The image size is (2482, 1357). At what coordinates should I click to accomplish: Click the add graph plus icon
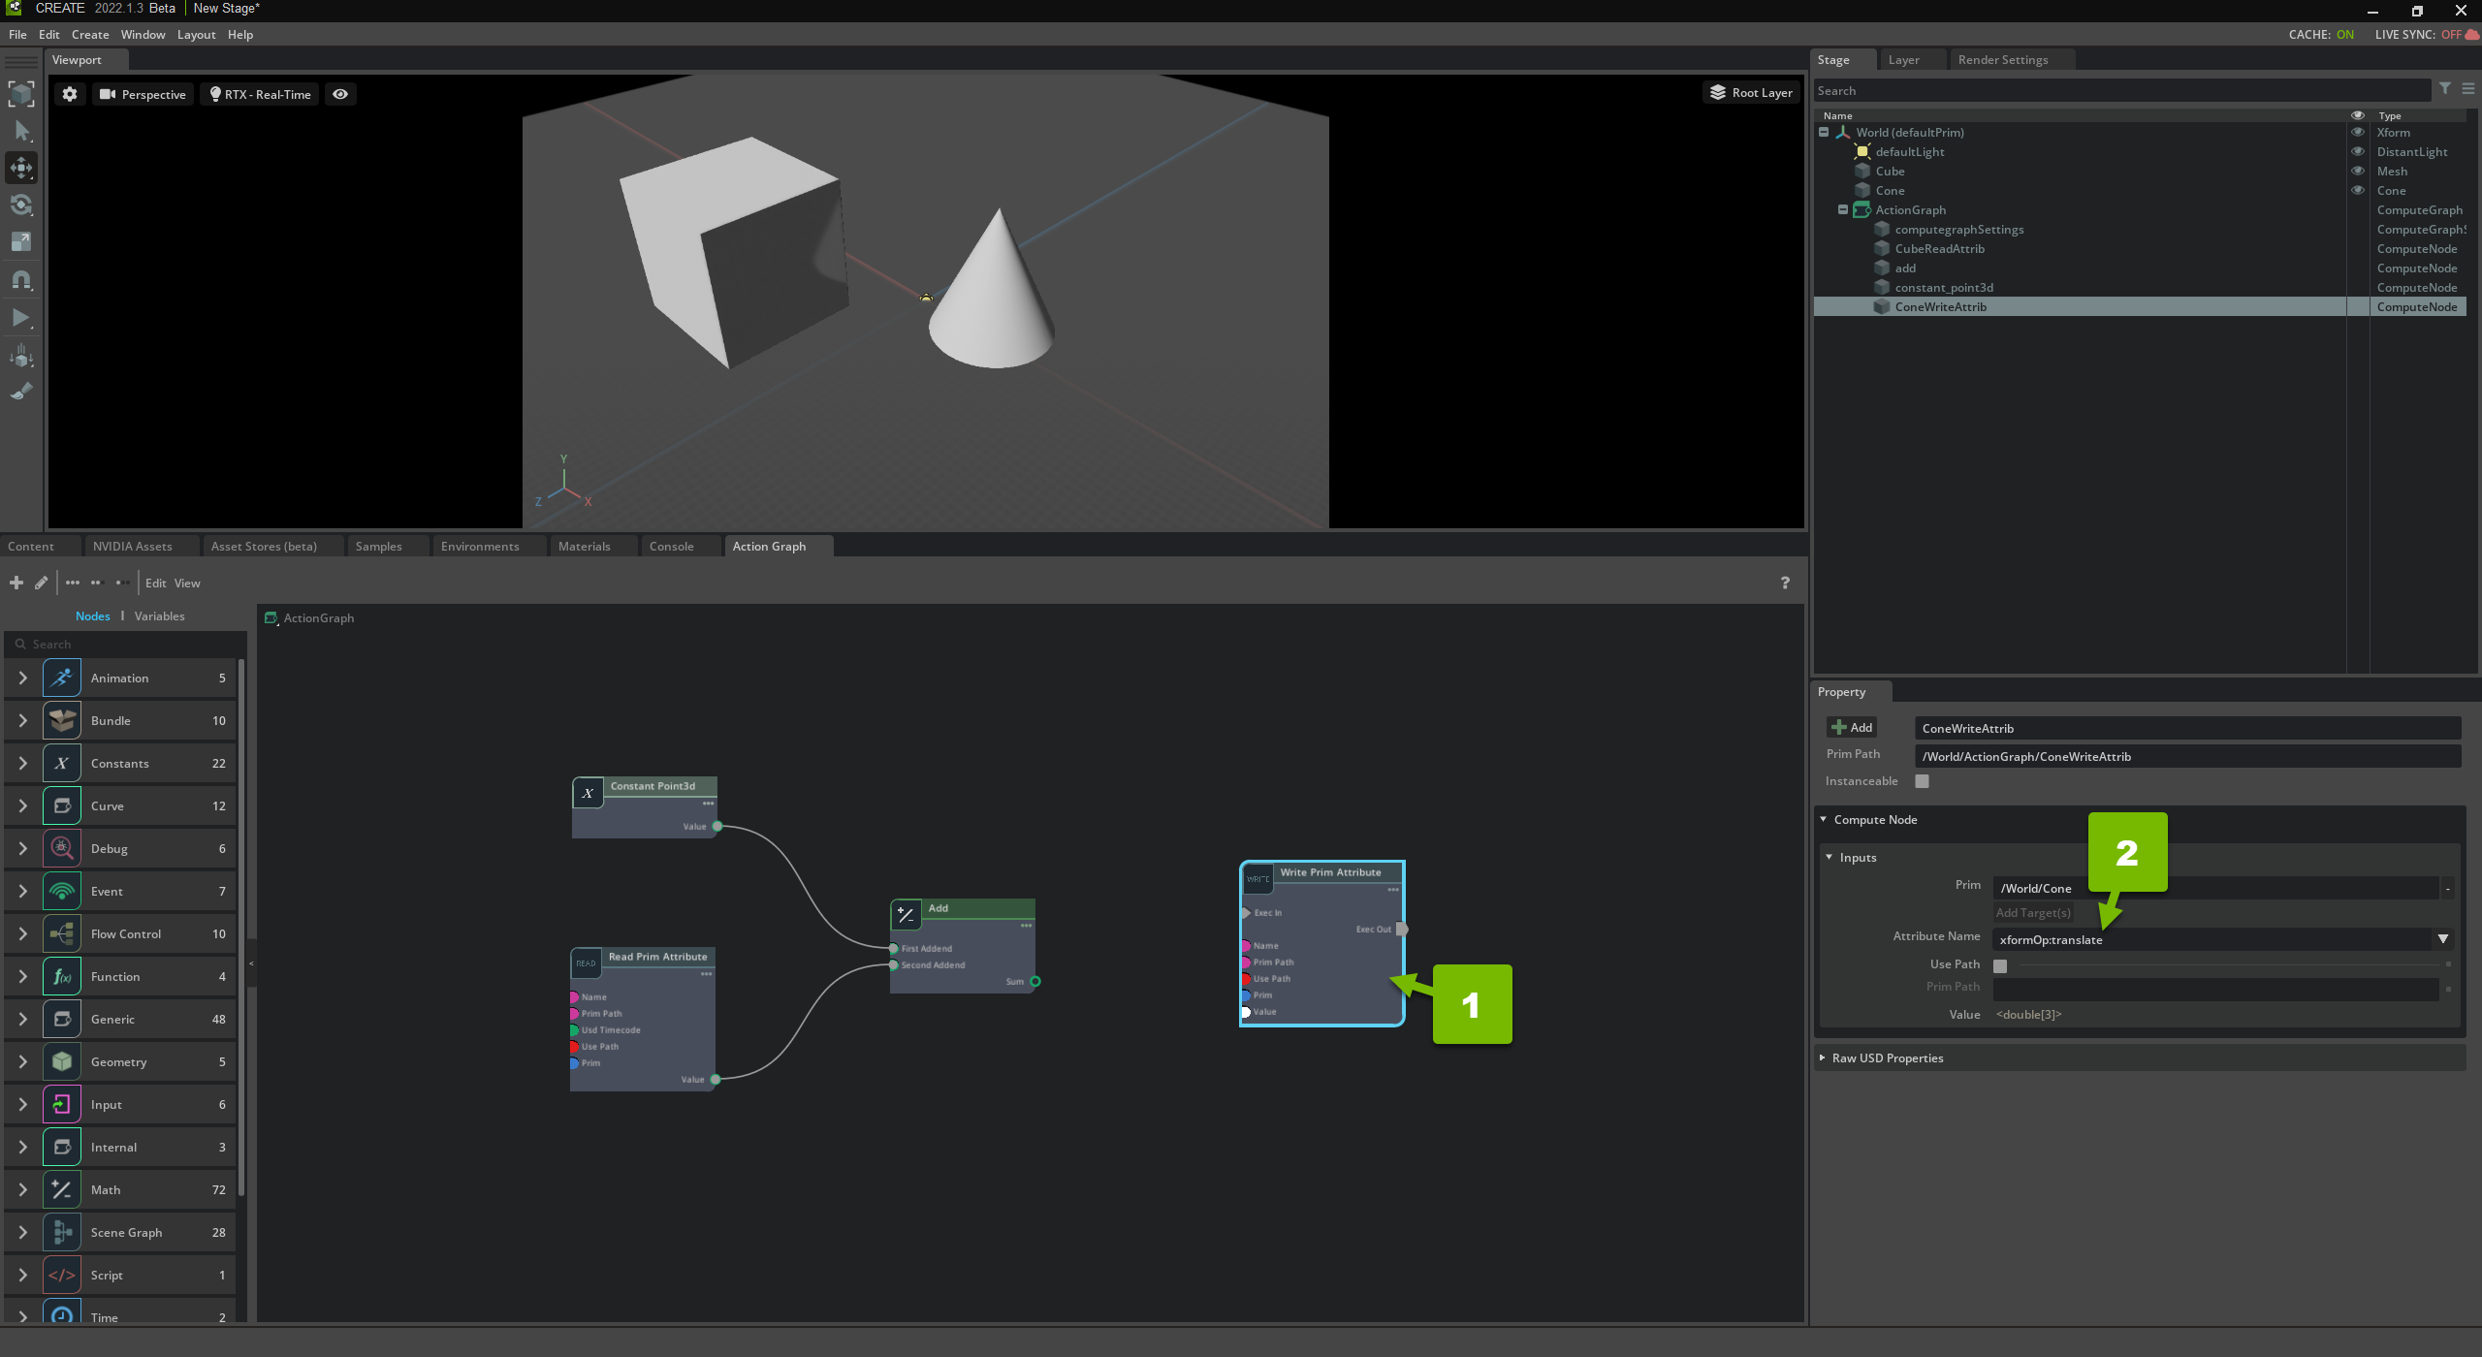coord(16,583)
